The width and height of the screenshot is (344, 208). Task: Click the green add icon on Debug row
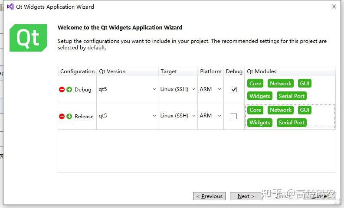coord(69,90)
